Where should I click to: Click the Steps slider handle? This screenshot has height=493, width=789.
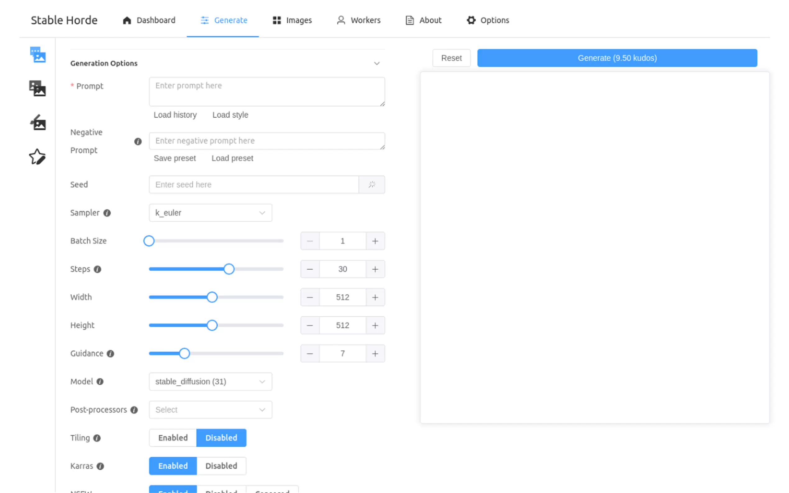(229, 269)
